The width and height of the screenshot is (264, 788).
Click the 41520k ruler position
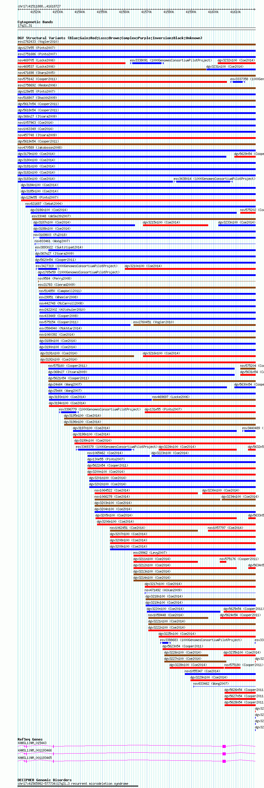pyautogui.click(x=36, y=12)
